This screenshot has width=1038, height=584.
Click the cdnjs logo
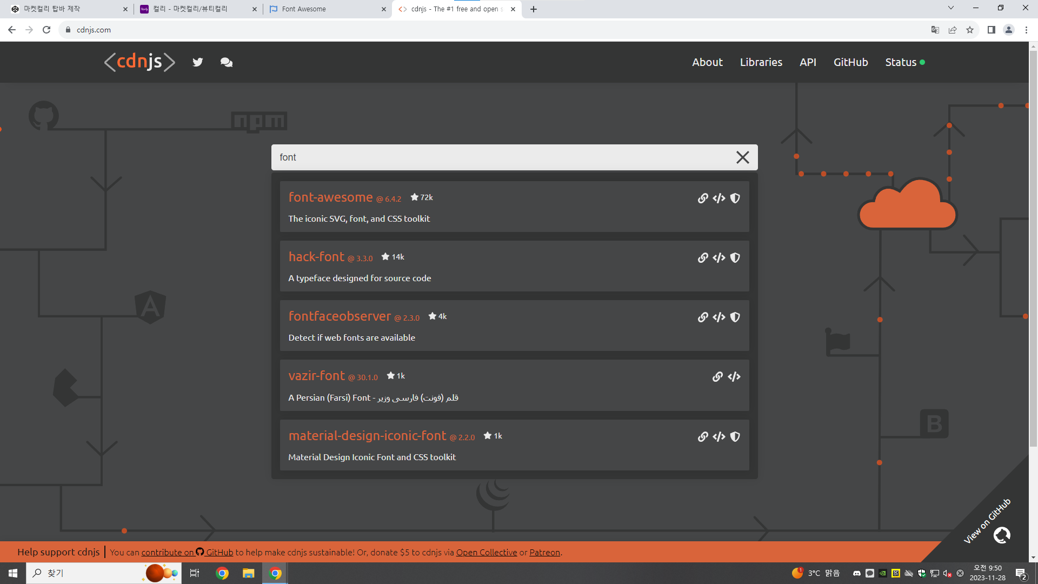139,62
